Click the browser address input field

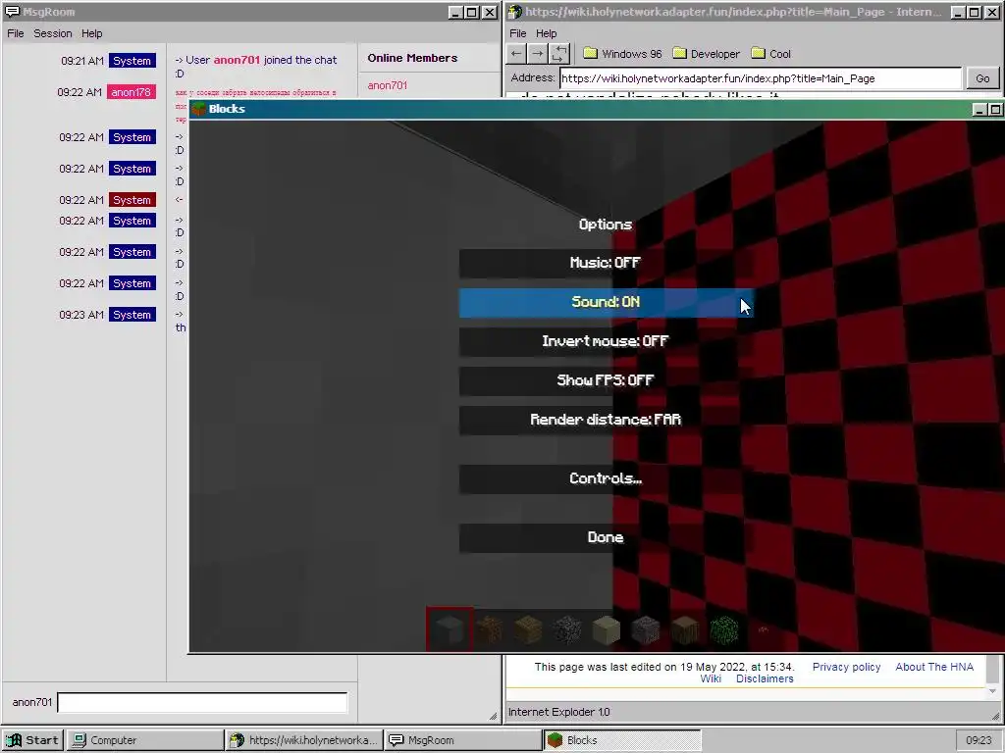coord(761,78)
